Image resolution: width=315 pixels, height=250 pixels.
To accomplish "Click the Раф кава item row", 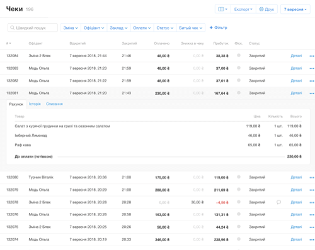I will (x=158, y=145).
